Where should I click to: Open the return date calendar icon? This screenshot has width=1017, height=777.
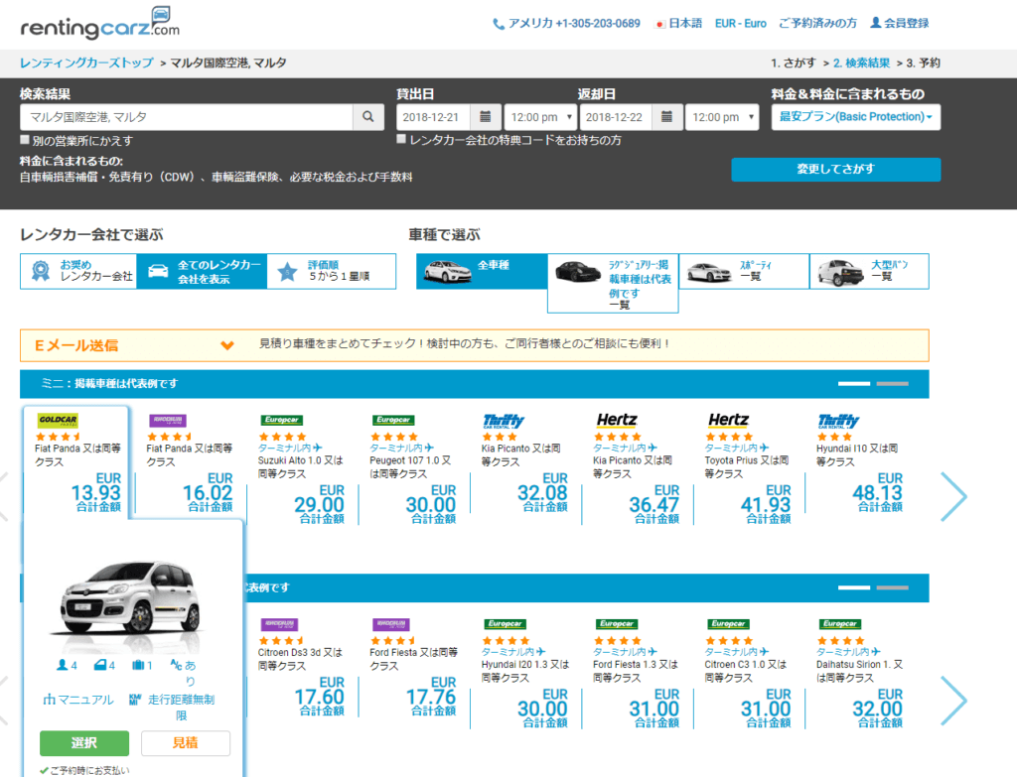coord(666,117)
